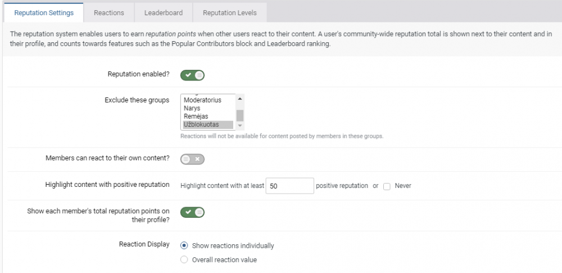Check the Never checkbox for highlighting
The width and height of the screenshot is (562, 273).
tap(387, 186)
